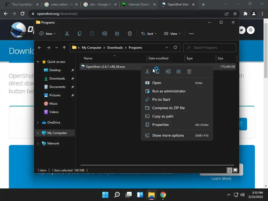The image size is (268, 201).
Task: Click Cut scissors icon in context menu
Action: click(147, 71)
